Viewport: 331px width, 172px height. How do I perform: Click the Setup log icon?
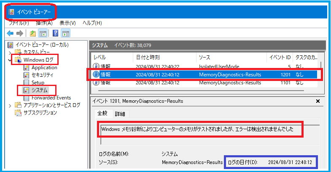pyautogui.click(x=26, y=82)
